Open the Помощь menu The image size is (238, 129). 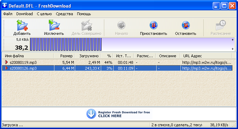point(84,14)
